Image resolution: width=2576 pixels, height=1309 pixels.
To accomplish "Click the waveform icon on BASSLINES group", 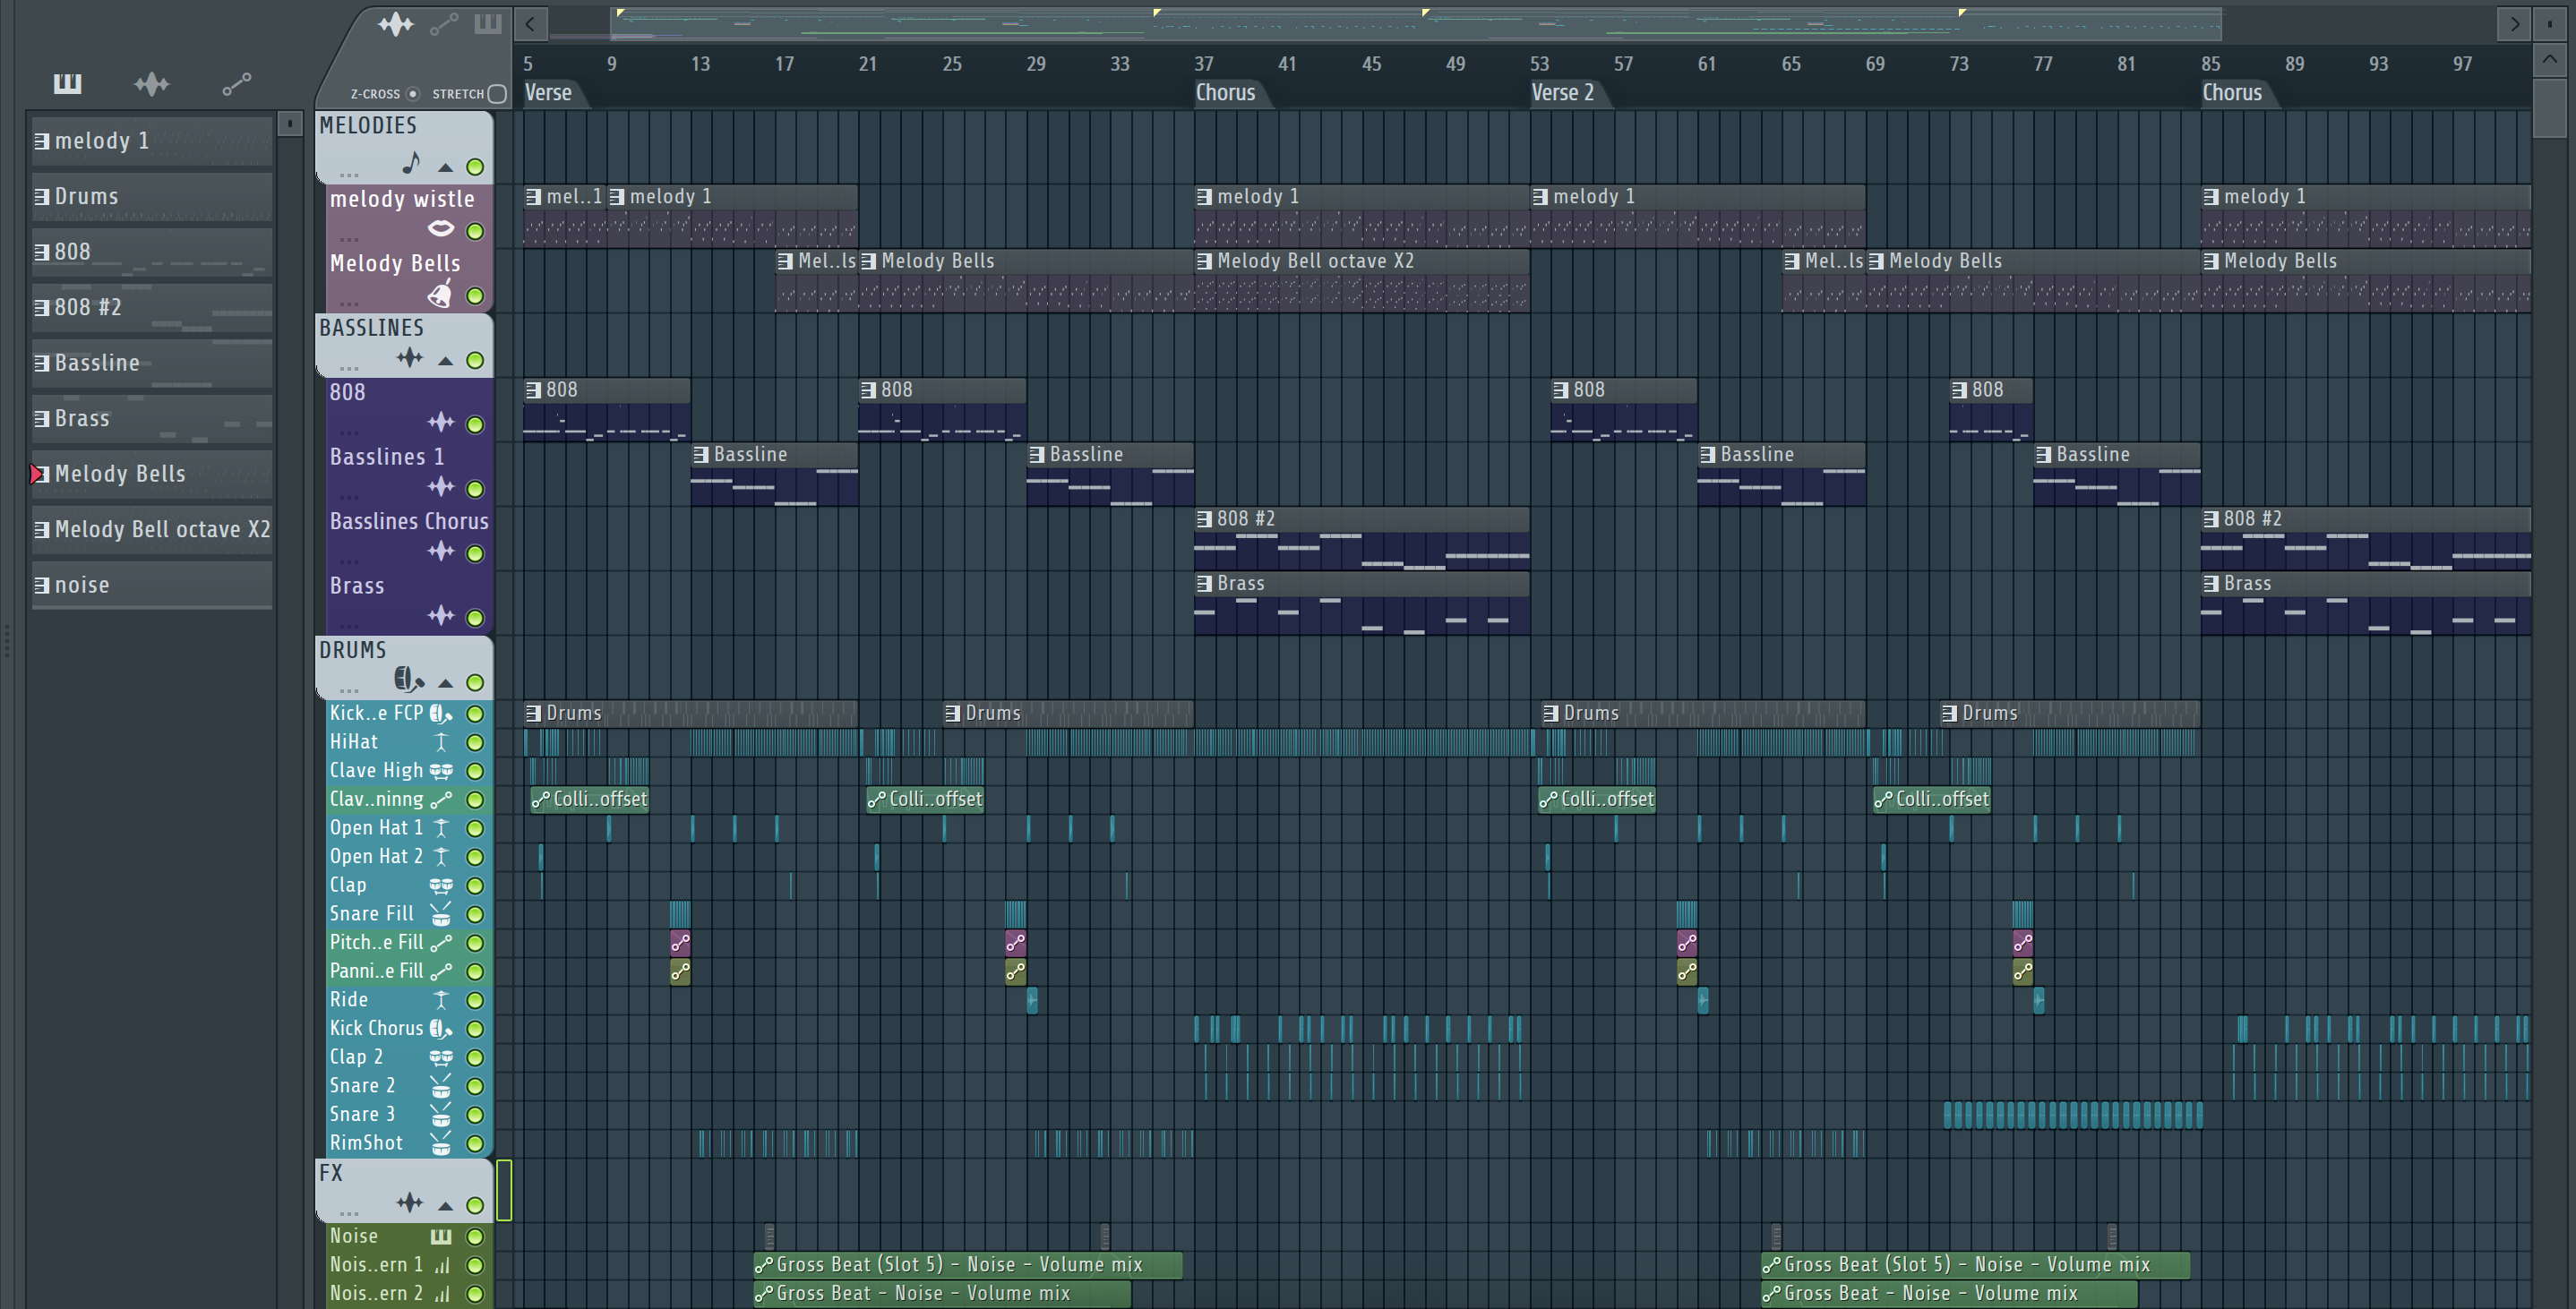I will 410,358.
